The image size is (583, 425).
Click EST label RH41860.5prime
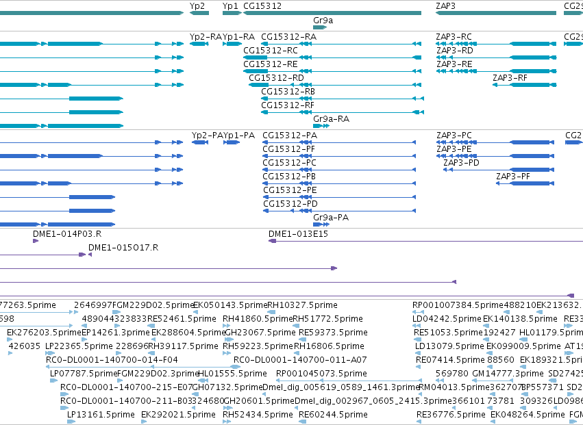(258, 319)
